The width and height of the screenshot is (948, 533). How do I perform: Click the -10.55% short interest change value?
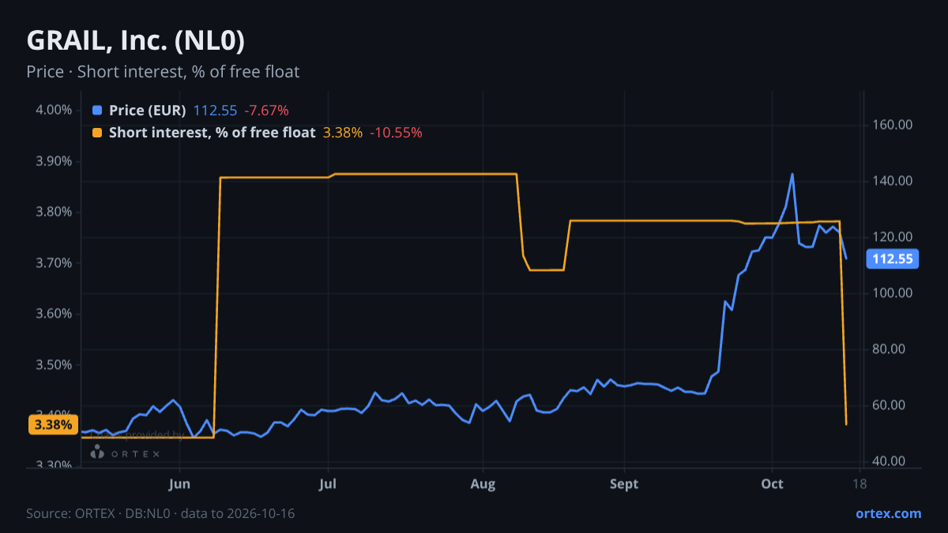click(x=397, y=133)
